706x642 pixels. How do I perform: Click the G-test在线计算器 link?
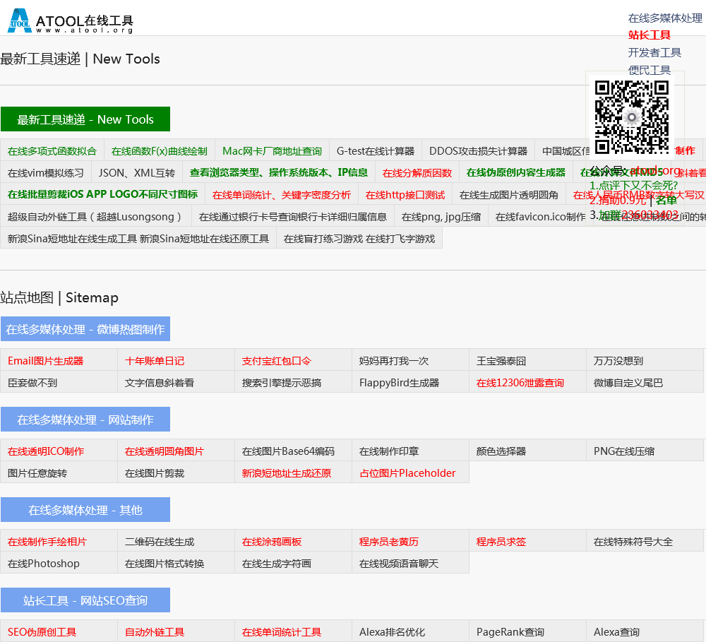pos(375,151)
